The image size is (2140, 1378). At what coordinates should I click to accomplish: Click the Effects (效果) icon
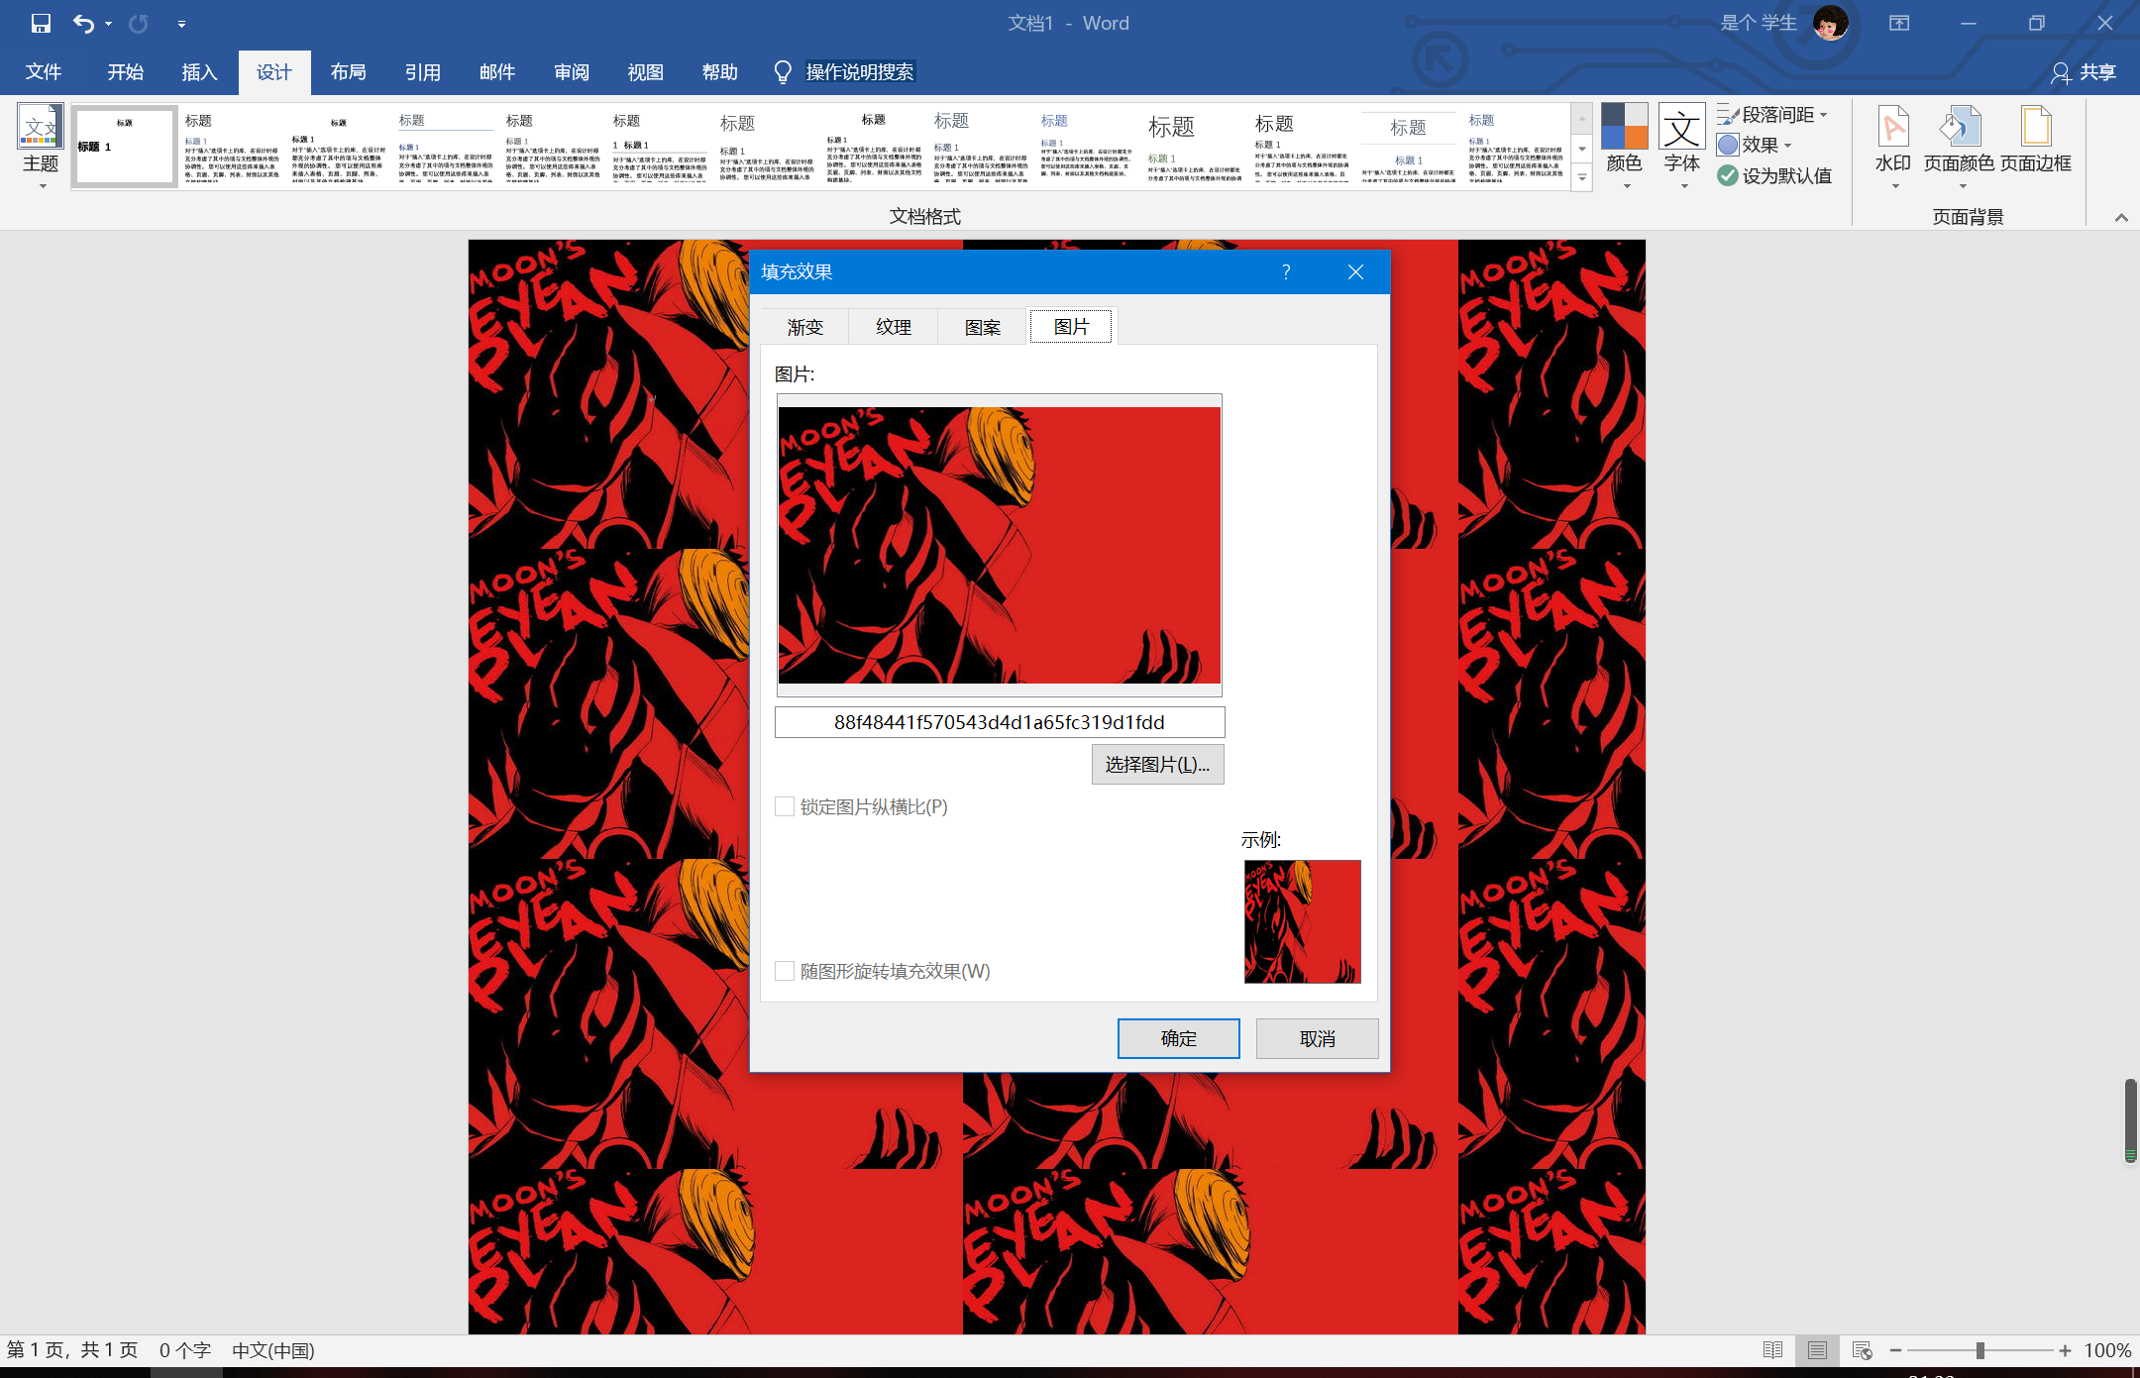[x=1728, y=145]
